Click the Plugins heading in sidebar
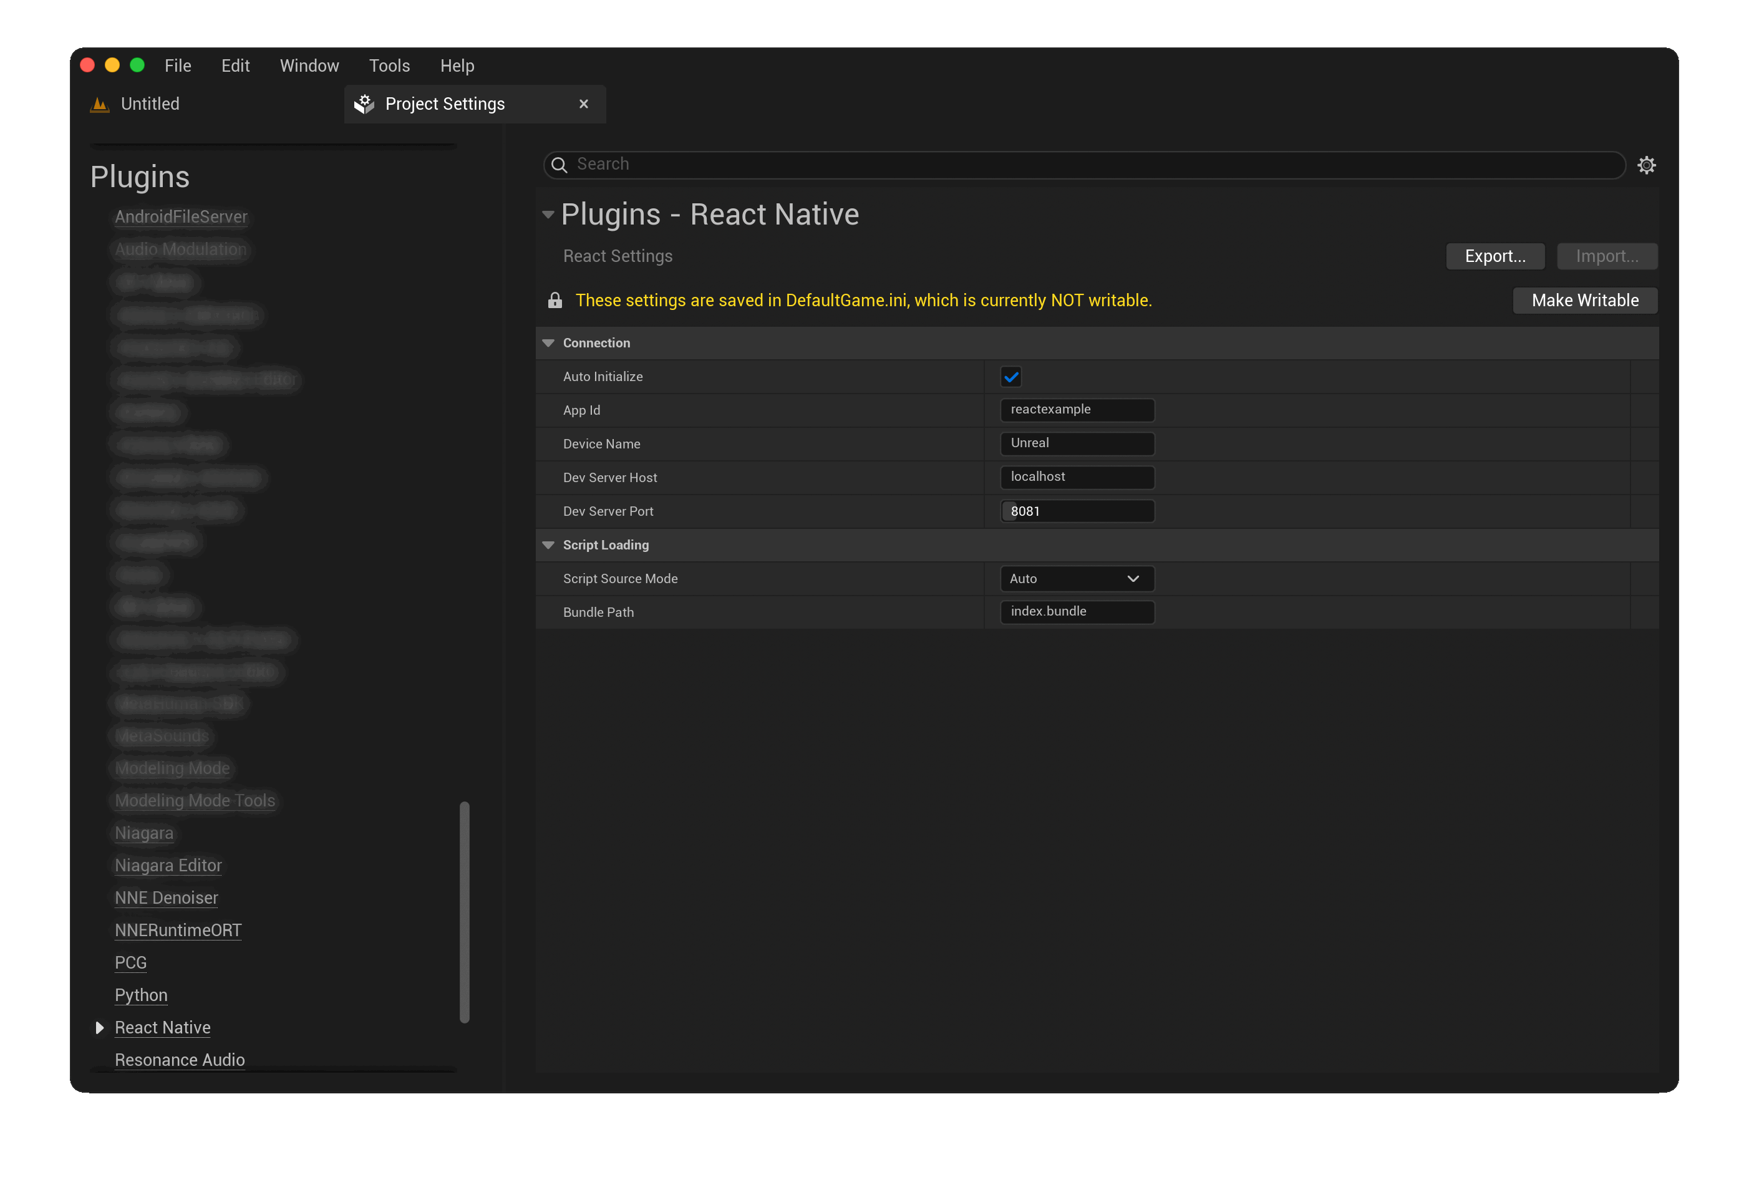This screenshot has height=1185, width=1749. [x=140, y=178]
